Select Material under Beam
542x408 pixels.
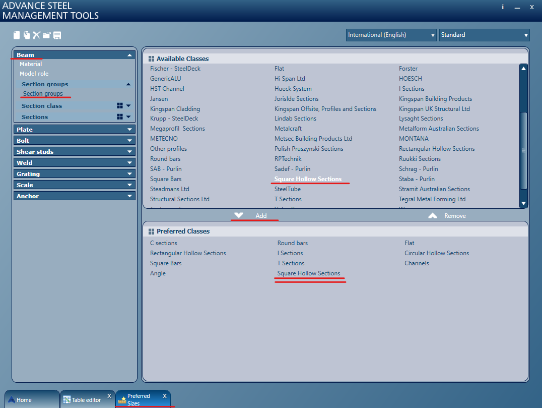tap(31, 64)
